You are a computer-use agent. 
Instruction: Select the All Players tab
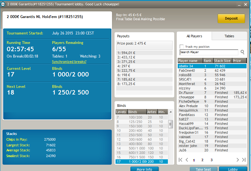click(x=194, y=36)
